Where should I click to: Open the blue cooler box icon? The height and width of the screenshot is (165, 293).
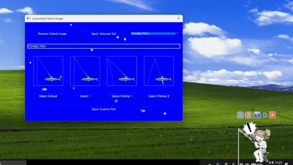click(x=257, y=115)
